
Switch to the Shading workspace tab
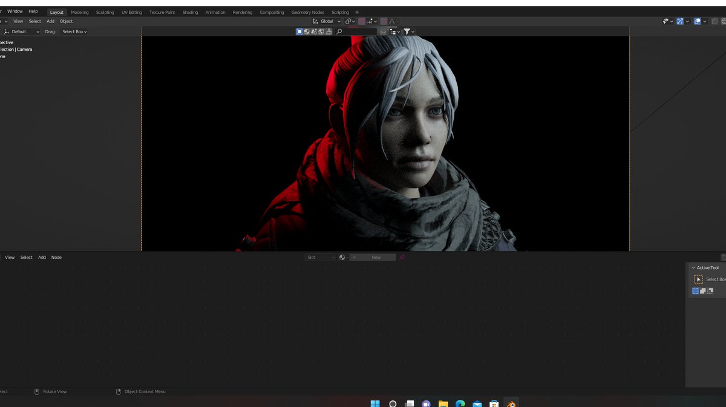pos(190,12)
